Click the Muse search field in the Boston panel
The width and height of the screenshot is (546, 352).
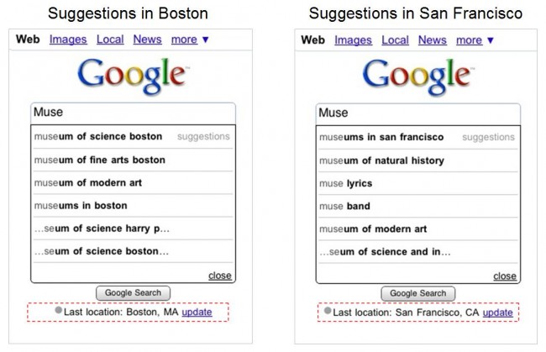tap(133, 113)
